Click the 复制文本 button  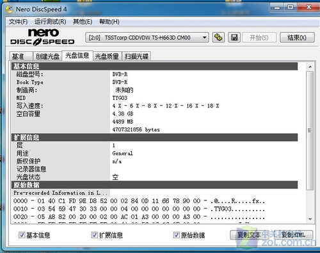(249, 235)
